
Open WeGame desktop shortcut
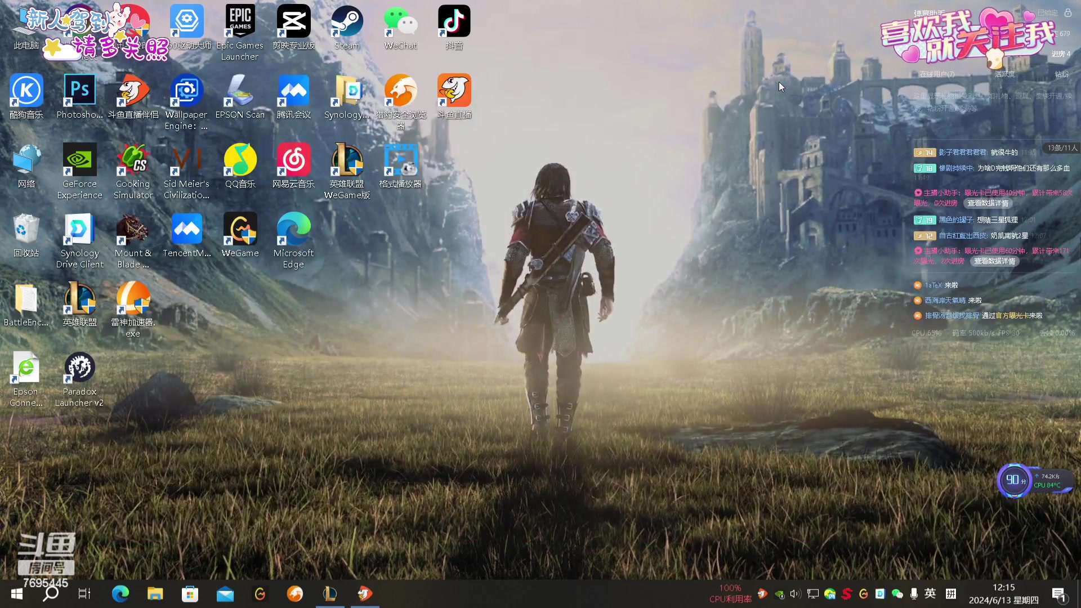[x=240, y=235]
